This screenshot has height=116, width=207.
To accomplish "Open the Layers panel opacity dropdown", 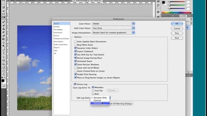I will pyautogui.click(x=191, y=19).
